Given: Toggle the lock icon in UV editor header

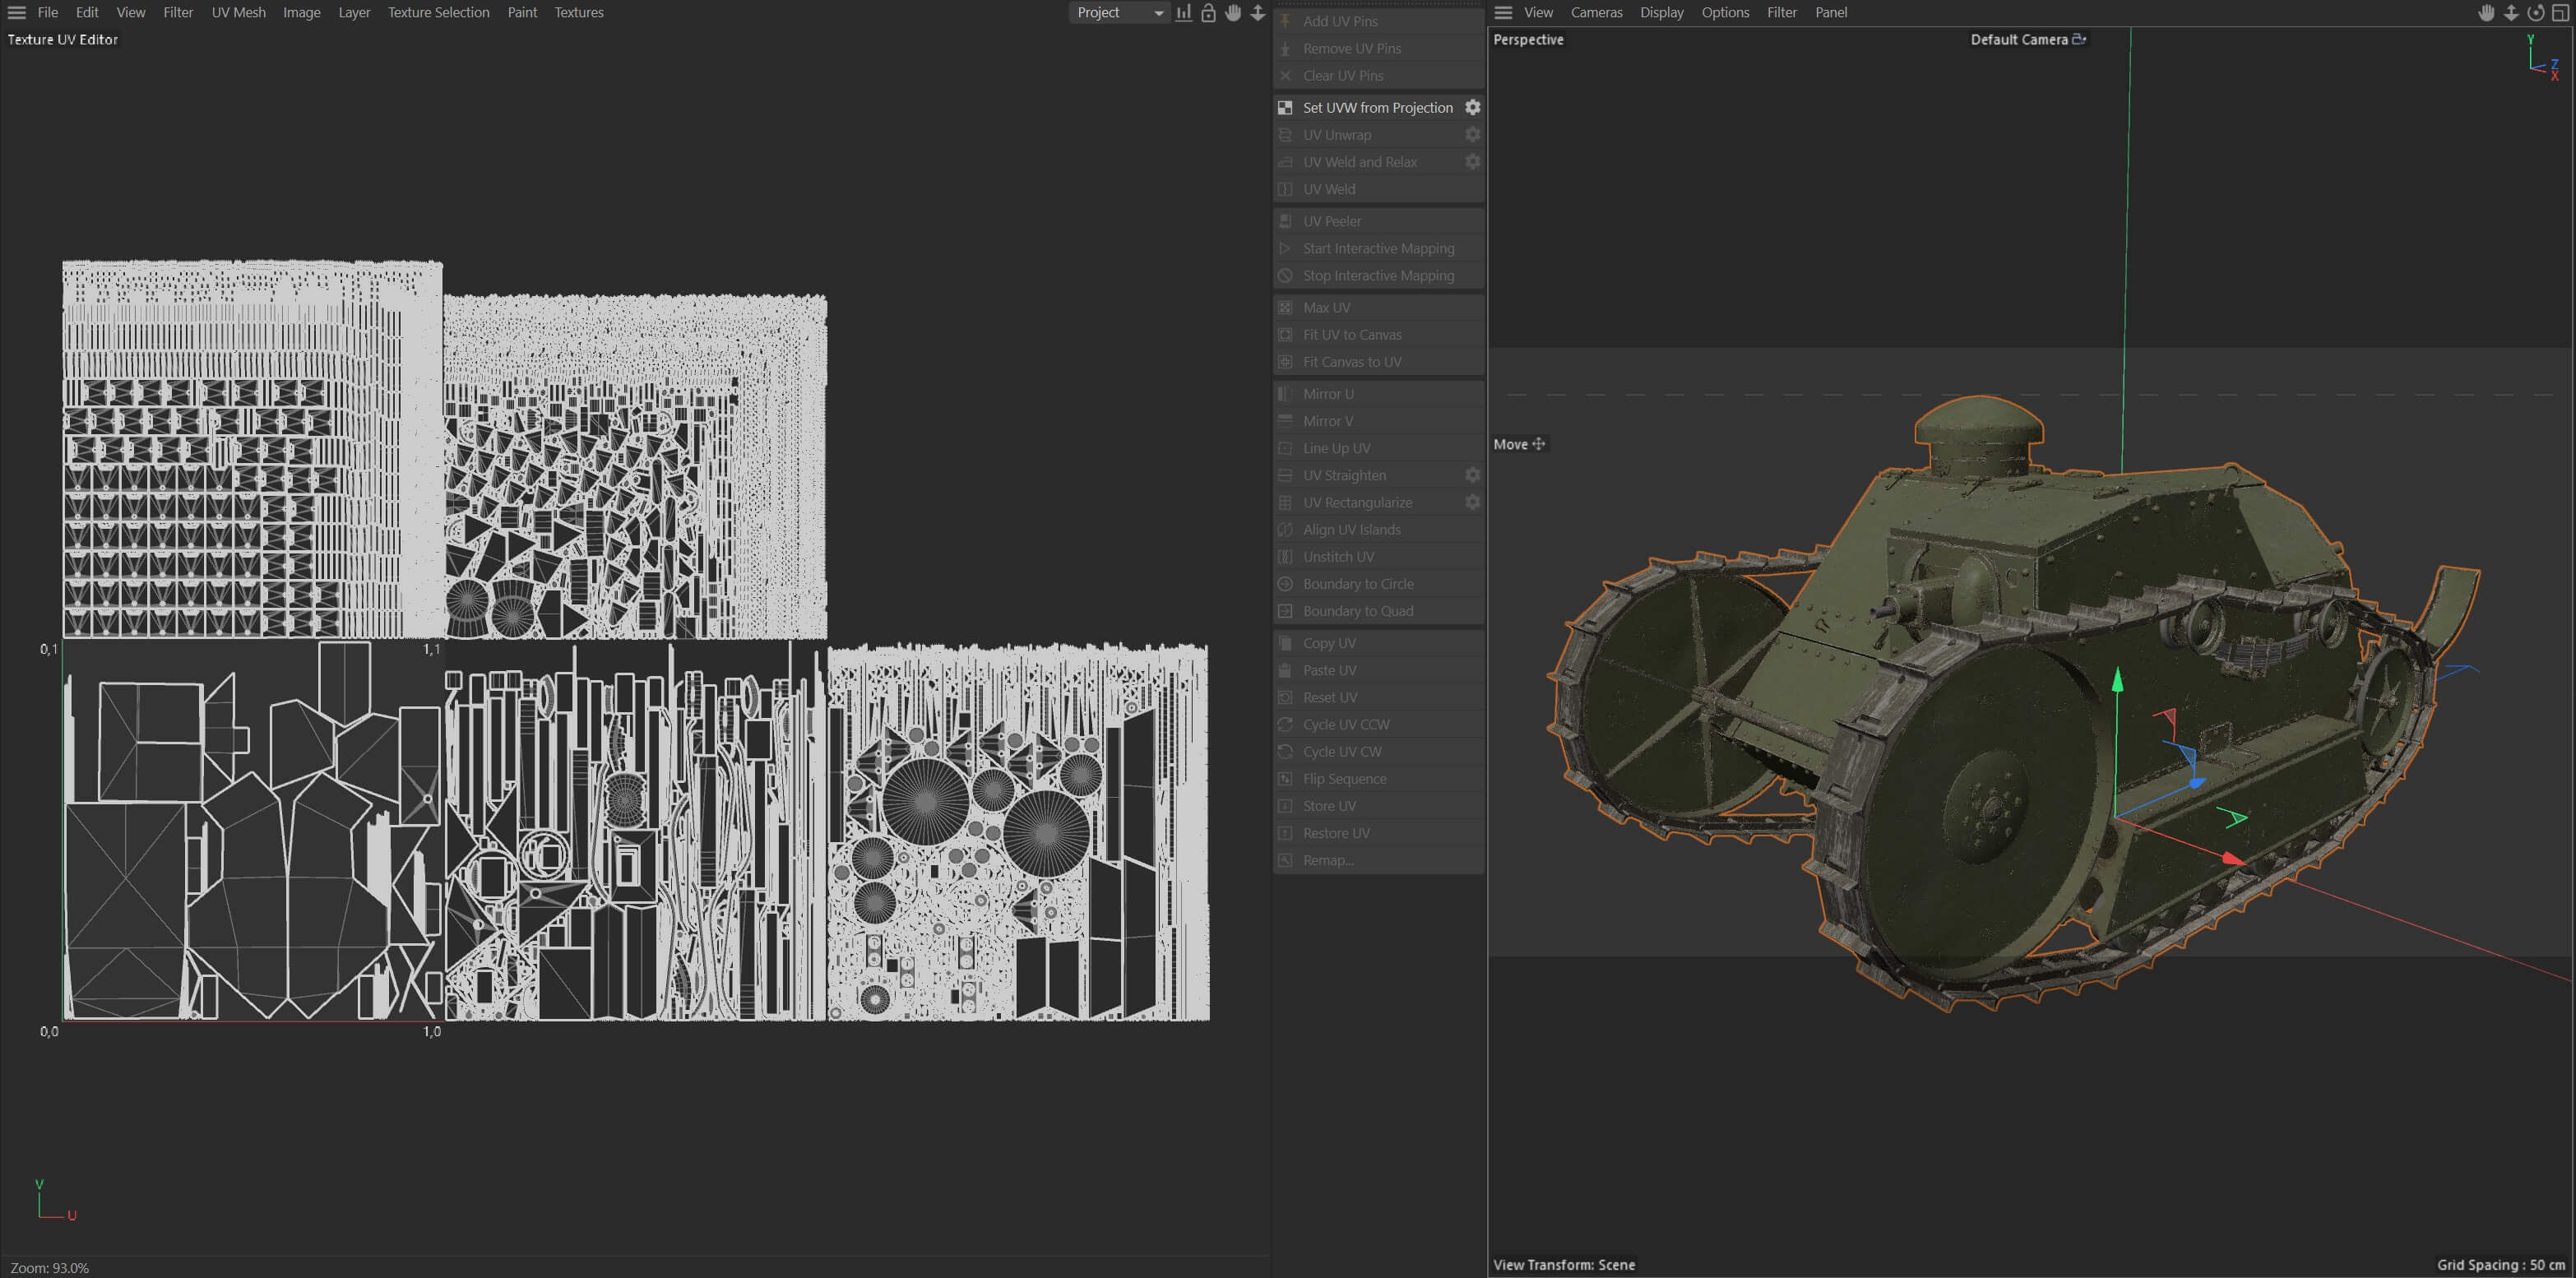Looking at the screenshot, I should point(1209,13).
